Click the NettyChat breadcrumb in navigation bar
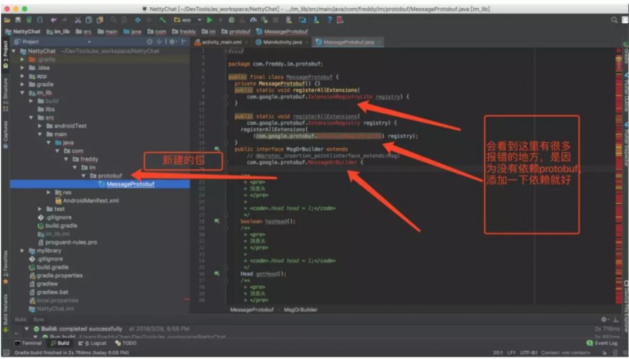Viewport: 629px width, 359px height. tap(23, 31)
